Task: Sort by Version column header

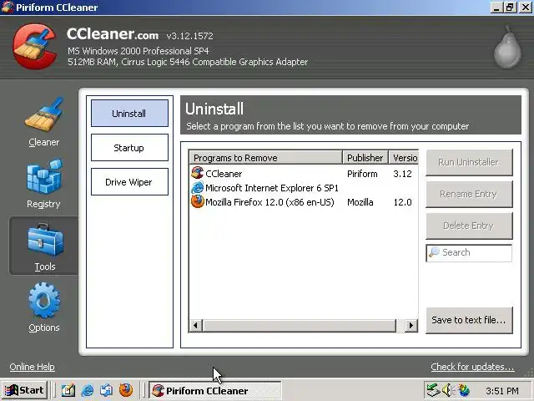Action: (404, 158)
